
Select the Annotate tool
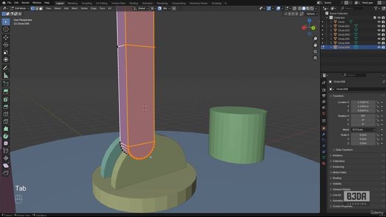[x=6, y=68]
